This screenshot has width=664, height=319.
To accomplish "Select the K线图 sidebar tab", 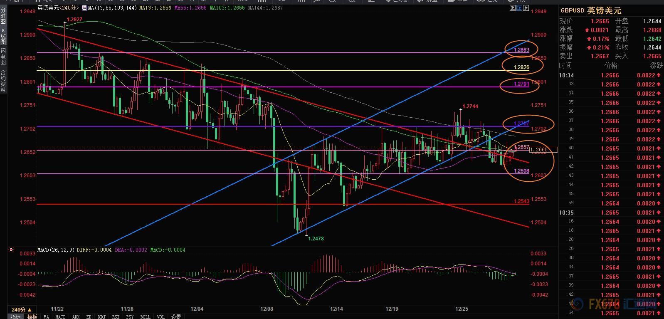I will tap(3, 36).
